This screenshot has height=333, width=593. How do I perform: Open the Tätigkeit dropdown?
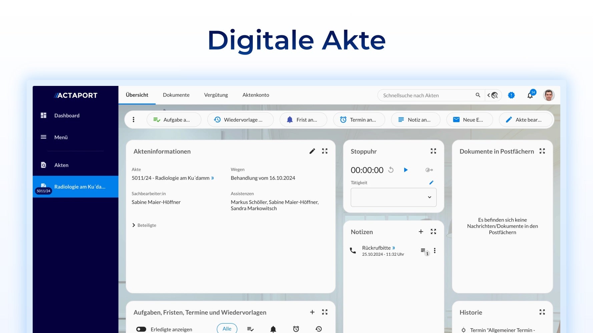click(394, 197)
